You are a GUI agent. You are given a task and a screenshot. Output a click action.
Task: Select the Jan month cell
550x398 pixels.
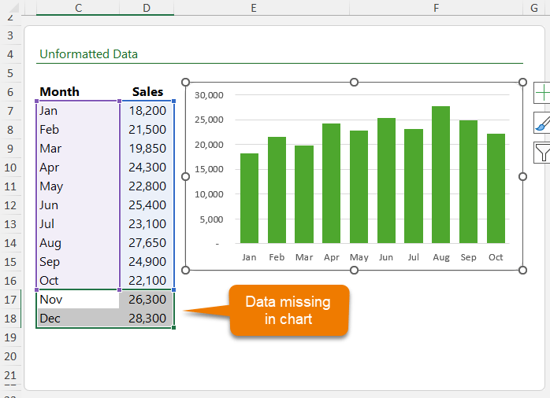point(78,111)
